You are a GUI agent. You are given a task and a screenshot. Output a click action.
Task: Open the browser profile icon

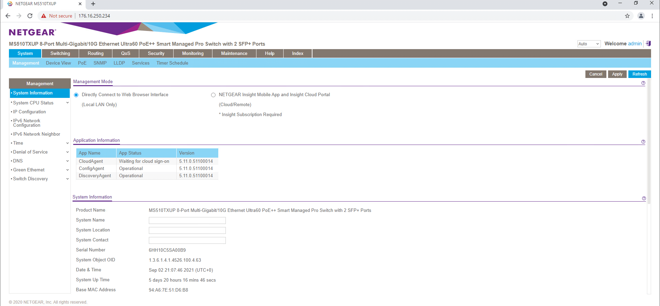tap(641, 16)
